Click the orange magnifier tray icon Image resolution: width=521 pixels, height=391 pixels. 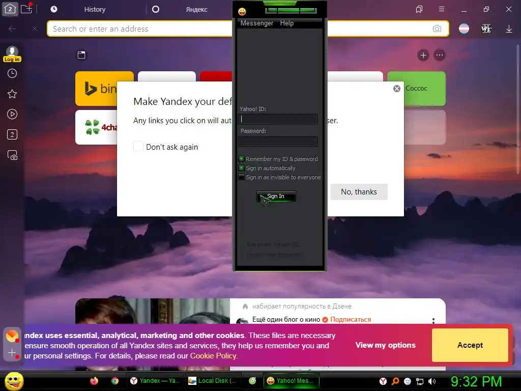395,381
